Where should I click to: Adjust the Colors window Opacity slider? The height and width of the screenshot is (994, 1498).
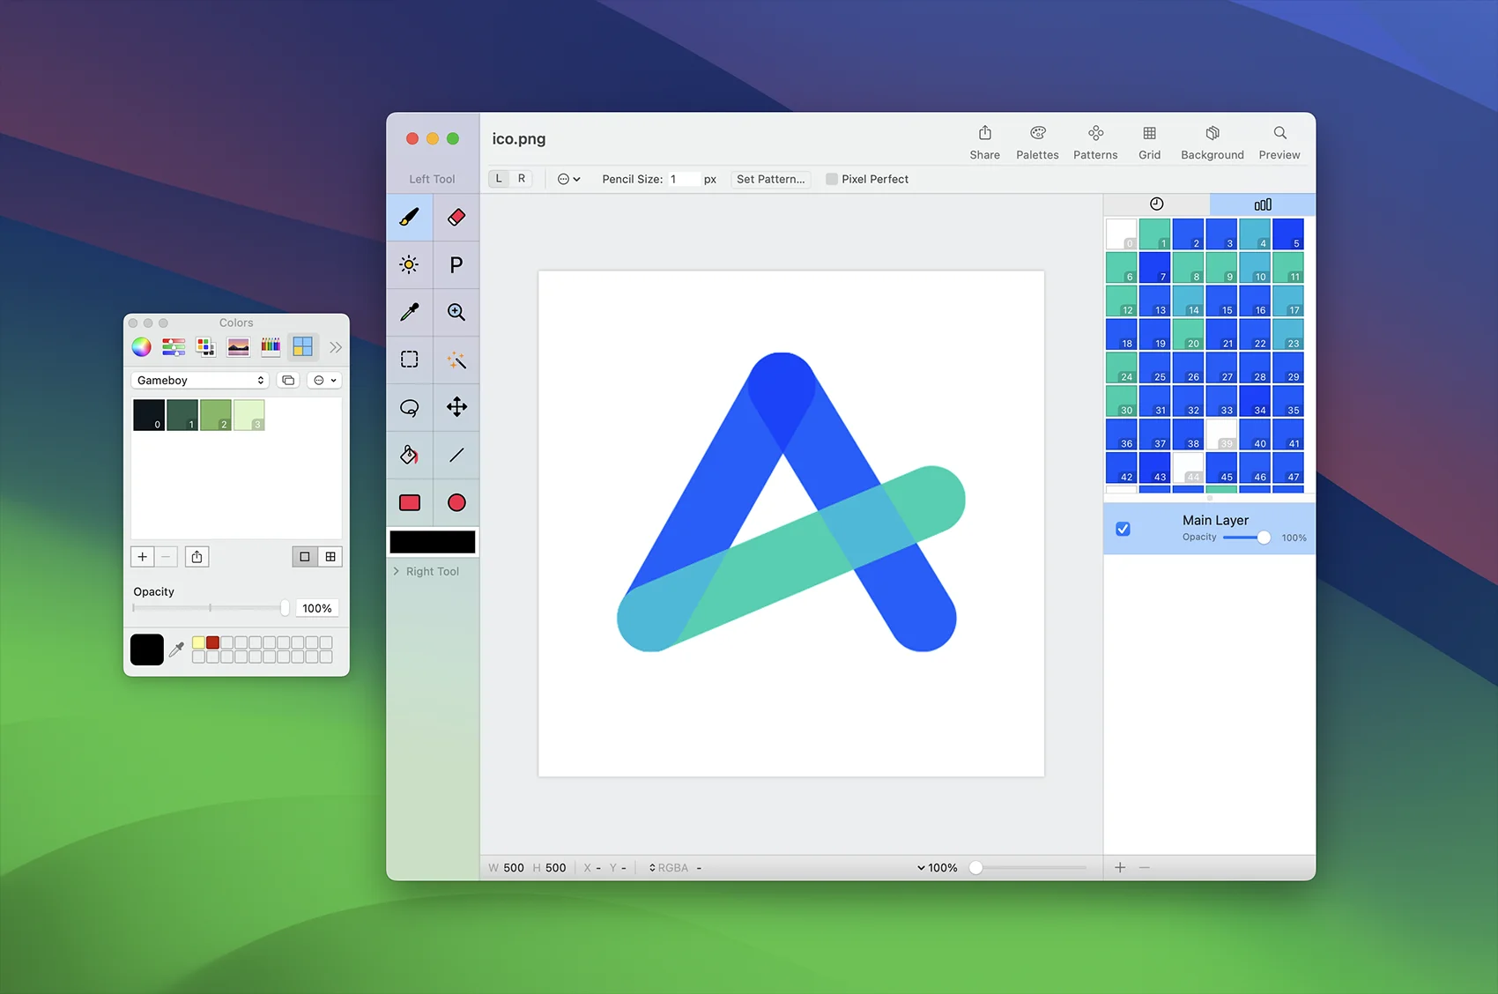click(x=209, y=608)
